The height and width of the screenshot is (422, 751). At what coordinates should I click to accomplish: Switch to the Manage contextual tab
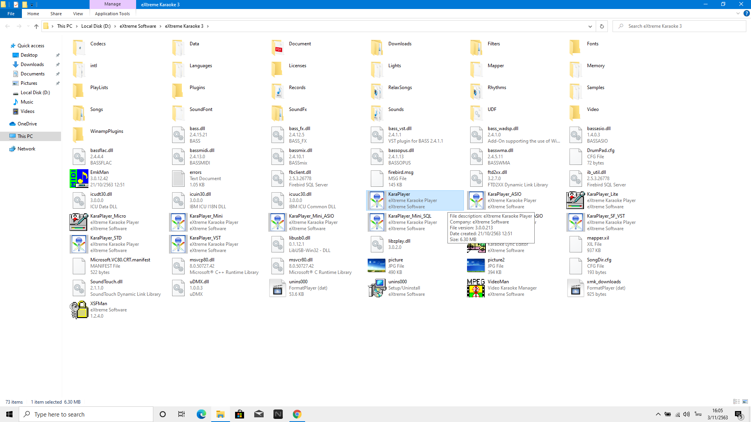(x=113, y=4)
